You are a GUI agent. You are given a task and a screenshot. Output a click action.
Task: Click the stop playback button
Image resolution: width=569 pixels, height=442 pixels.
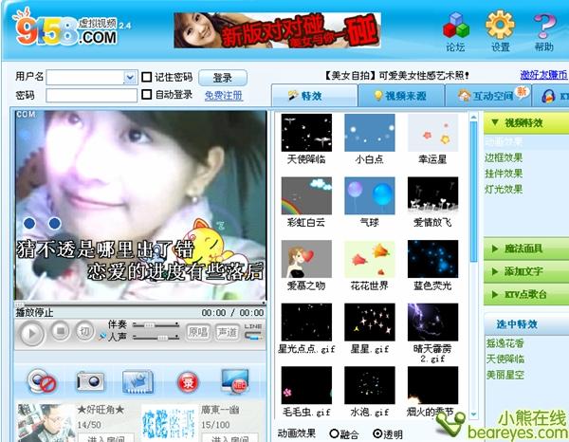[x=60, y=331]
